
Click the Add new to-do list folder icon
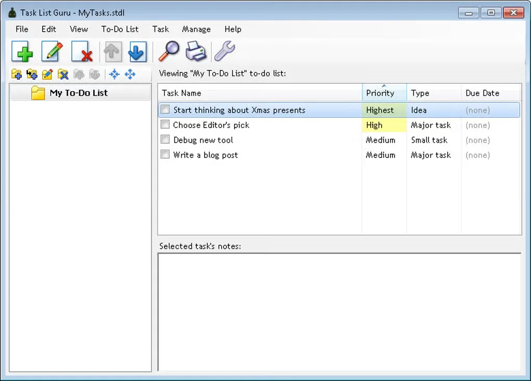16,74
